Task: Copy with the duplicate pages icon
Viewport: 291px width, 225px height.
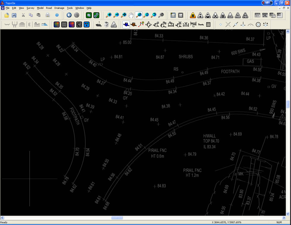Action: (x=31, y=15)
